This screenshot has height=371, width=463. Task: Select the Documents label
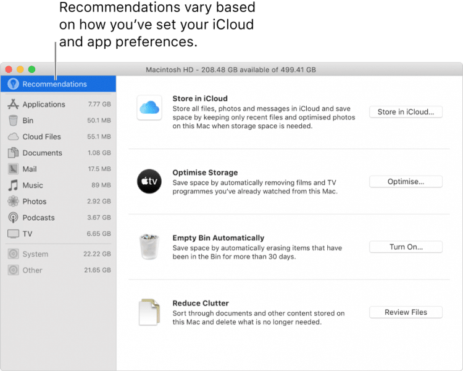pyautogui.click(x=42, y=153)
